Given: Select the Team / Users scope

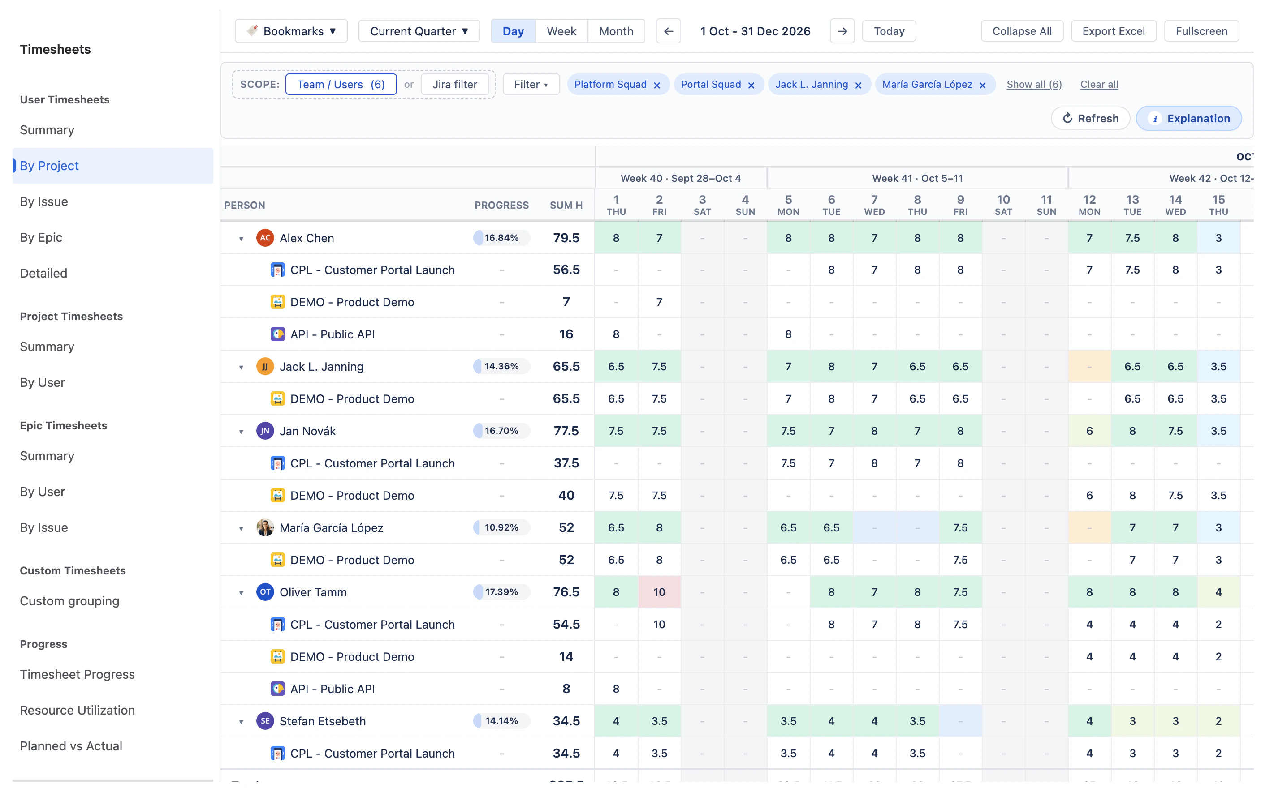Looking at the screenshot, I should [x=341, y=85].
